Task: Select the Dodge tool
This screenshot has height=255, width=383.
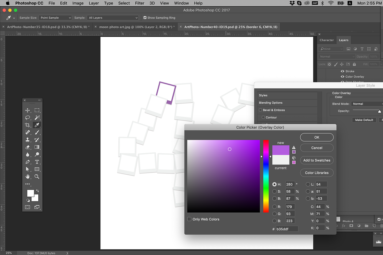Action: pos(37,155)
